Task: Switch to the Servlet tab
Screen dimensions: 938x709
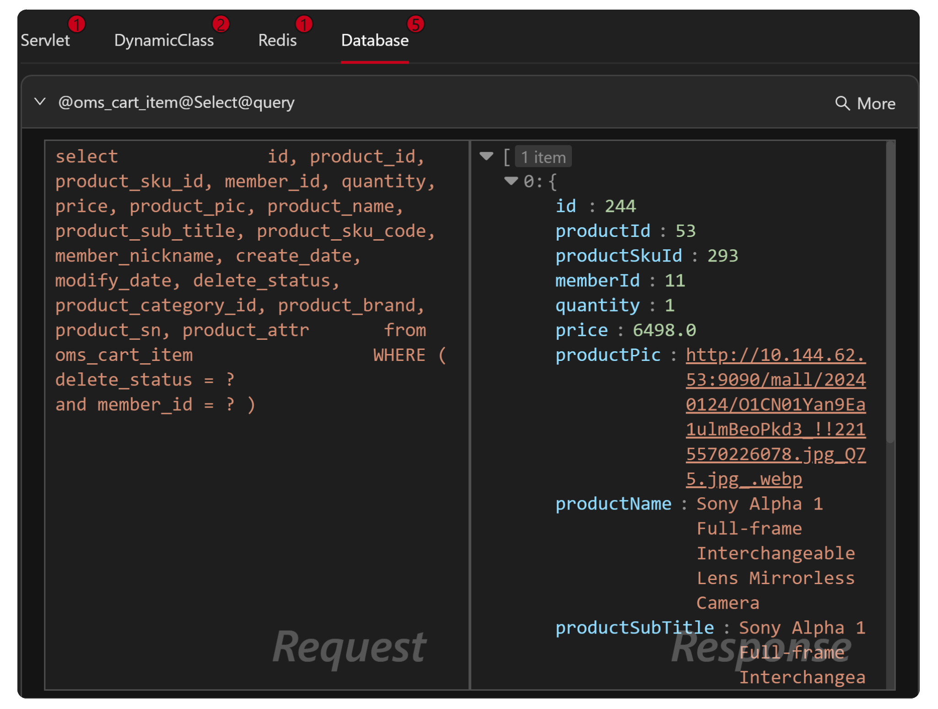Action: (x=44, y=40)
